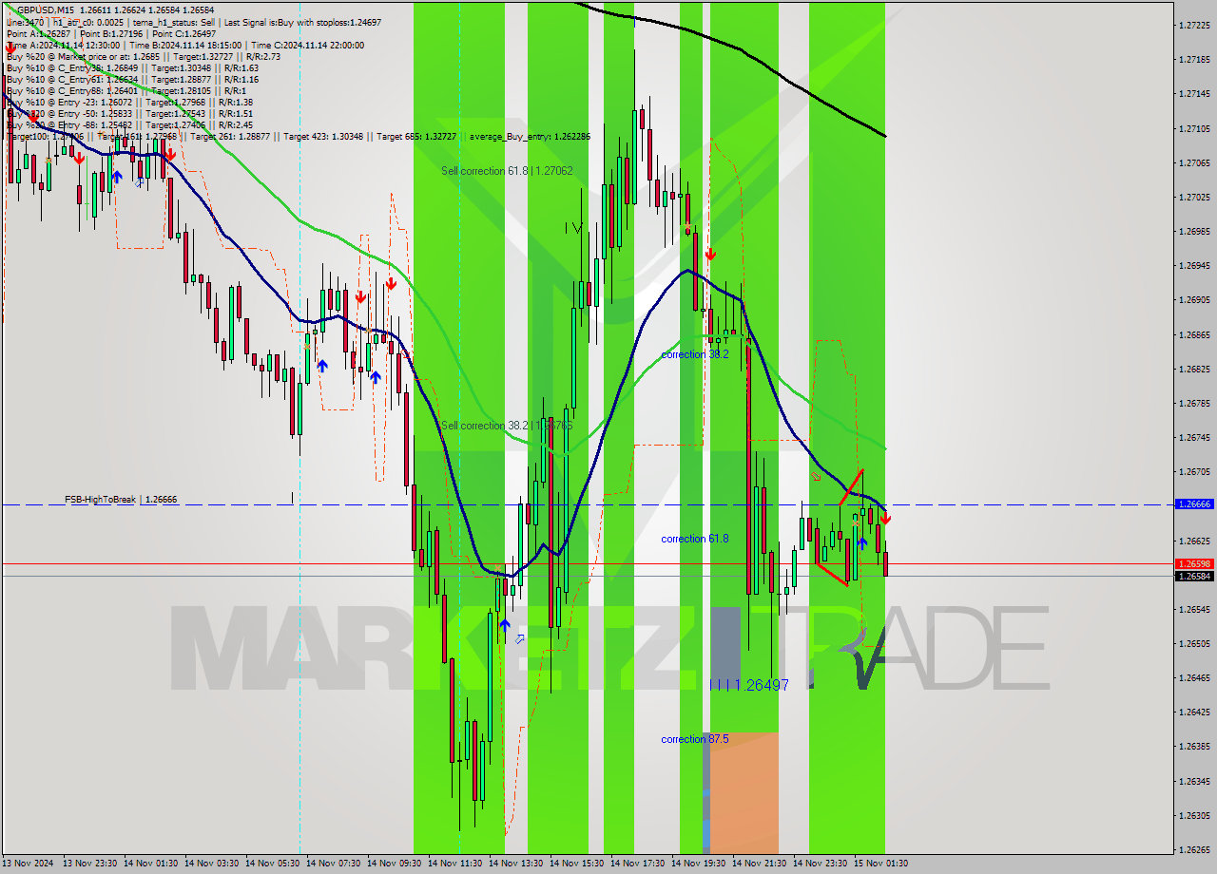Click the black 1.26584 current price tag
The image size is (1217, 874).
(x=1194, y=576)
